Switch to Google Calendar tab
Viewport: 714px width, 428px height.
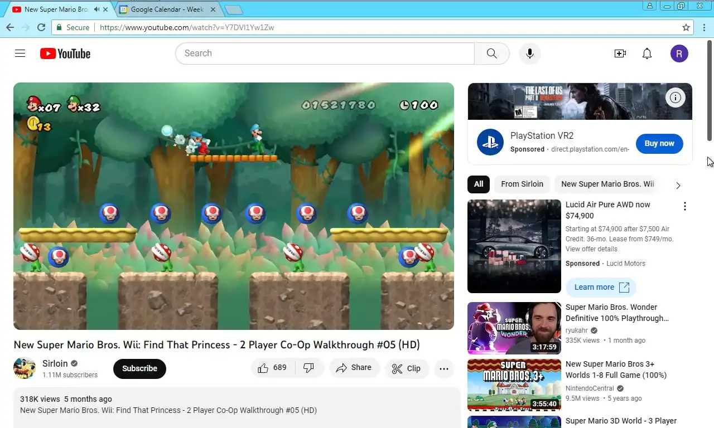(167, 9)
